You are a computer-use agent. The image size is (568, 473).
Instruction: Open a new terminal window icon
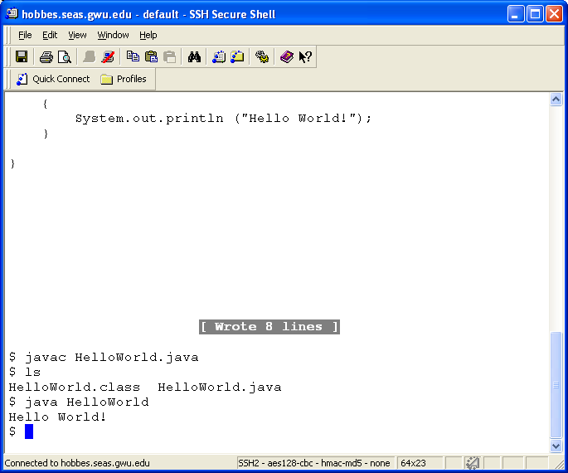(220, 56)
